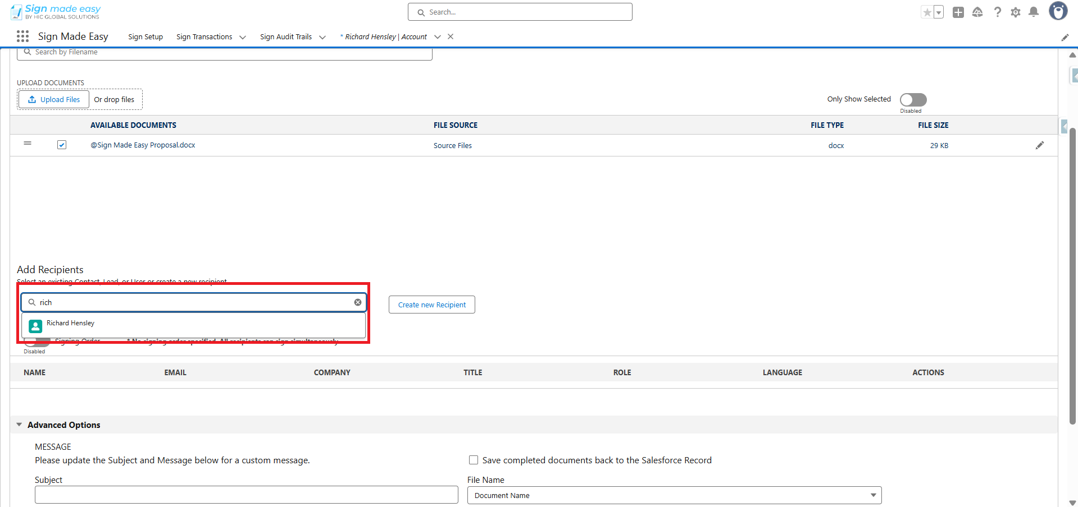The height and width of the screenshot is (507, 1078).
Task: Click the edit navigation pencil icon
Action: 1065,37
